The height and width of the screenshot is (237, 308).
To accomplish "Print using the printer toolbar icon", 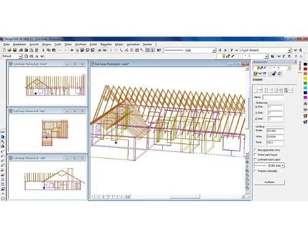I will [21, 50].
